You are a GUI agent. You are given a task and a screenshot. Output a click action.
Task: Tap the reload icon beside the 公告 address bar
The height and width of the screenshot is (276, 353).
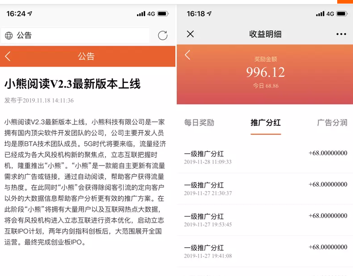(x=163, y=35)
